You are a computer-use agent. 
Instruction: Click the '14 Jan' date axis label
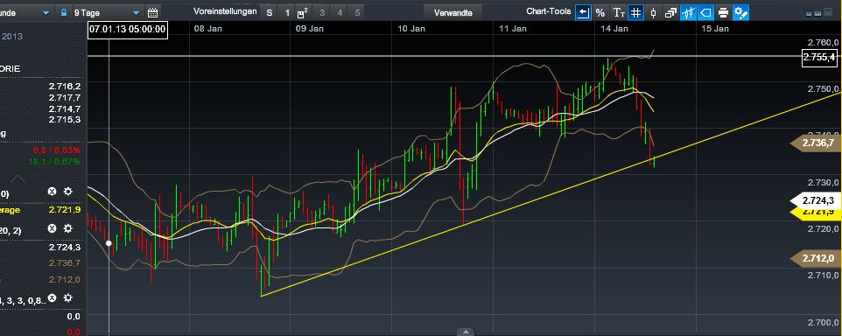(614, 29)
